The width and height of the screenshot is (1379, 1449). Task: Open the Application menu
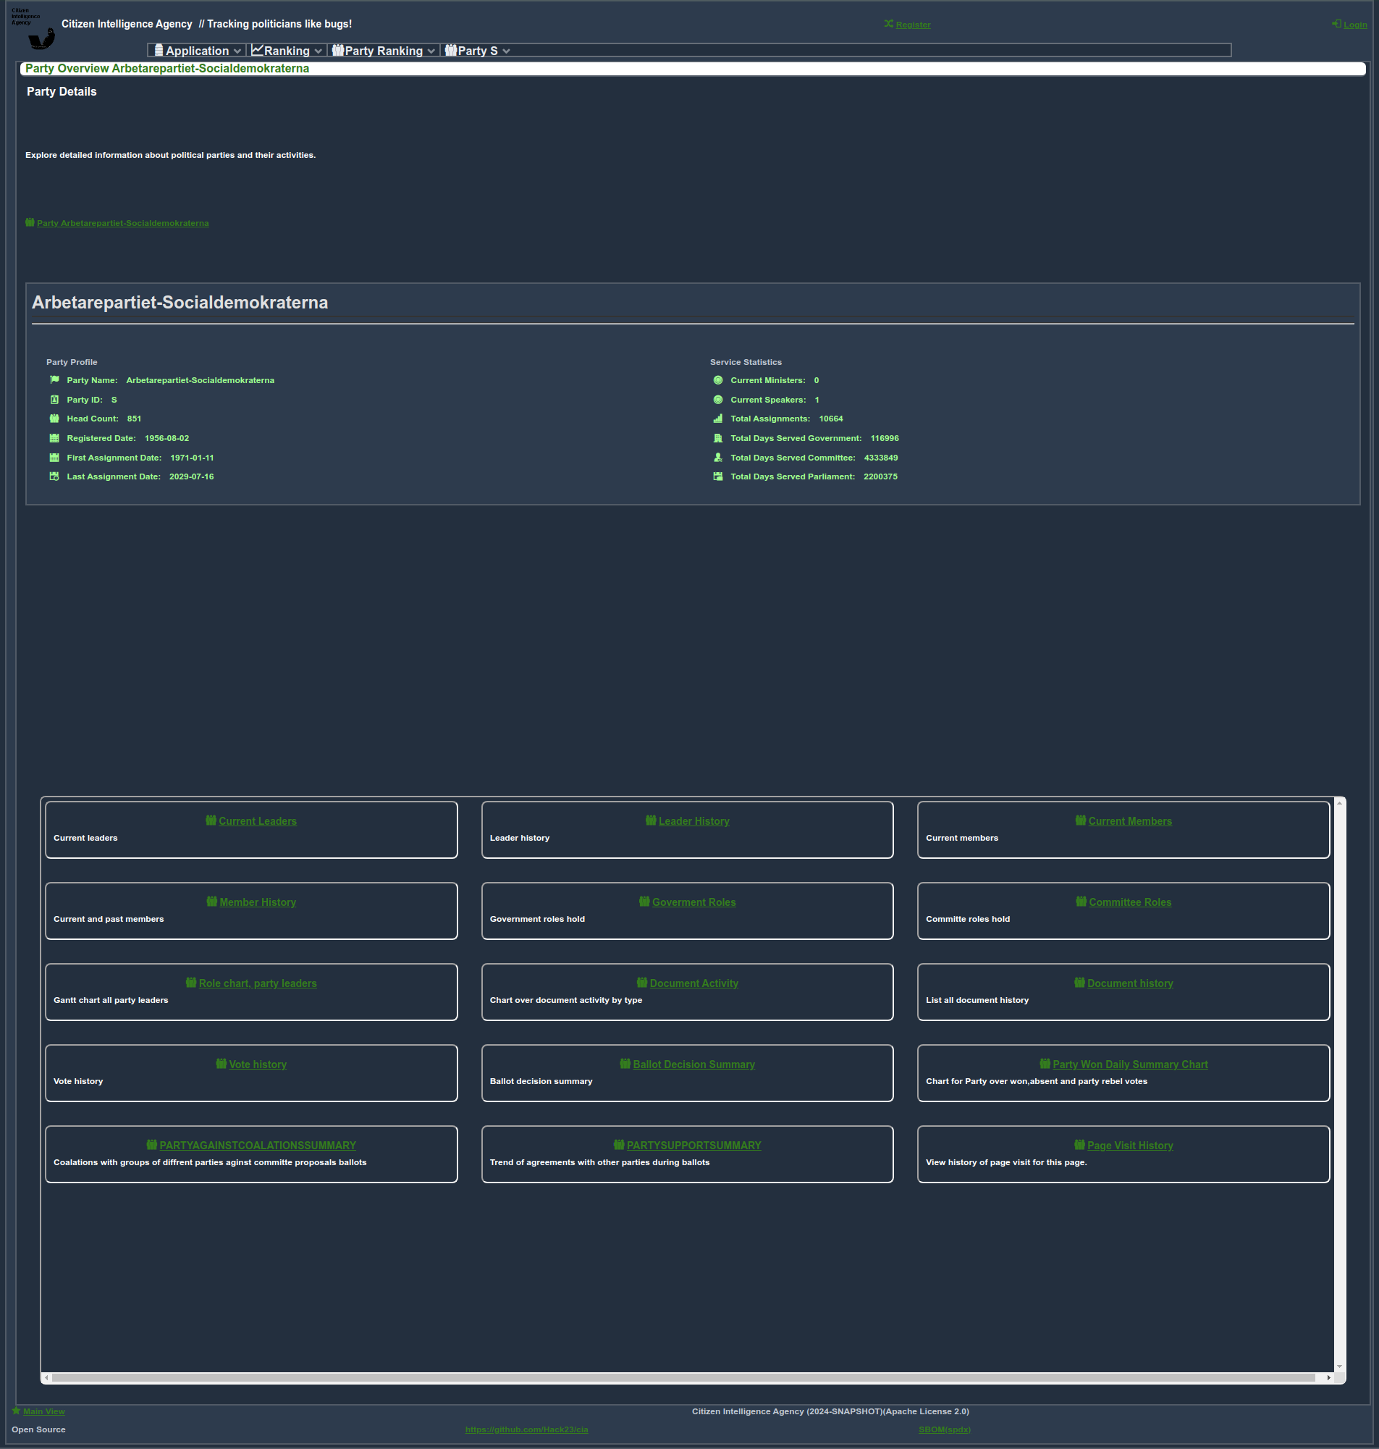[197, 51]
